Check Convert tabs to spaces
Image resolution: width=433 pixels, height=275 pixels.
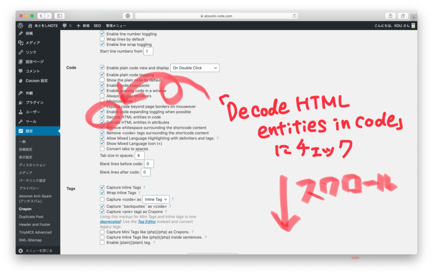click(102, 149)
